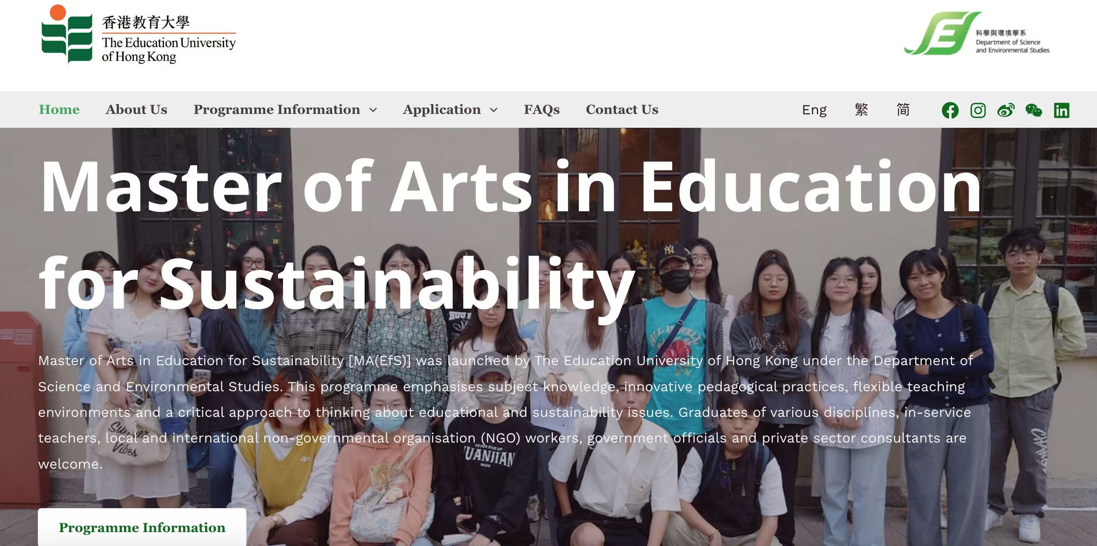Image resolution: width=1097 pixels, height=546 pixels.
Task: Click the Science and Environmental Studies department logo
Action: coord(976,34)
